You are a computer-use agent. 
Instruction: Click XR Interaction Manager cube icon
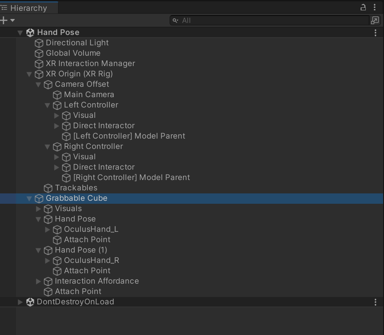pos(39,64)
